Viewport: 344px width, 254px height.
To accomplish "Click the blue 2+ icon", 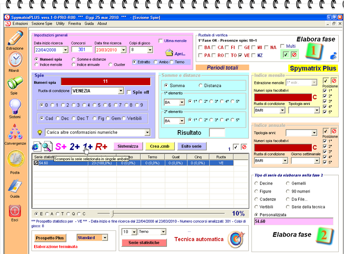I will pyautogui.click(x=74, y=147).
